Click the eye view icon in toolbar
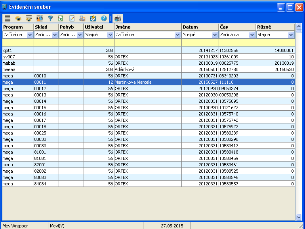Image resolution: width=305 pixels, height=229 pixels. (x=18, y=18)
